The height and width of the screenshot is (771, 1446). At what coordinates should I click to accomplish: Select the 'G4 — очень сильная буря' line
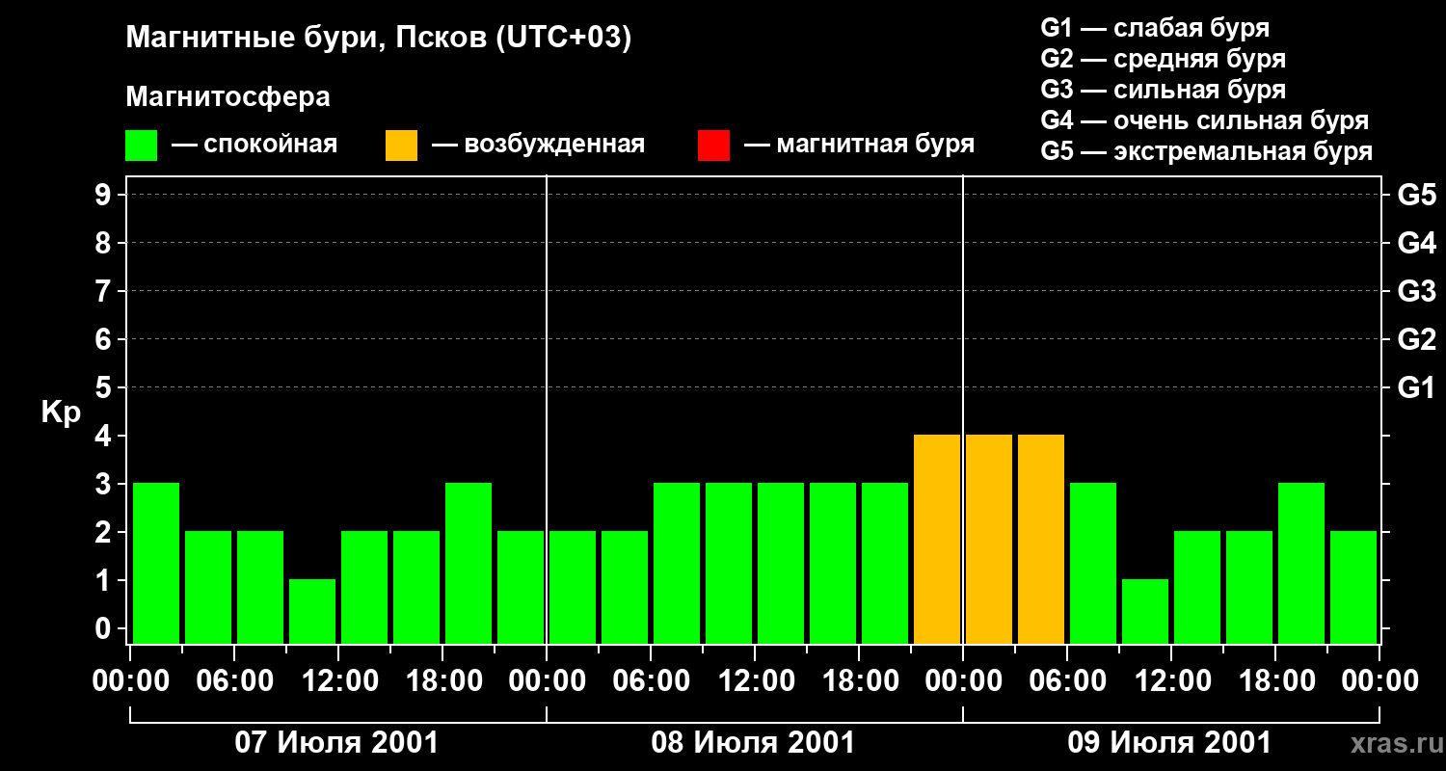1205,120
